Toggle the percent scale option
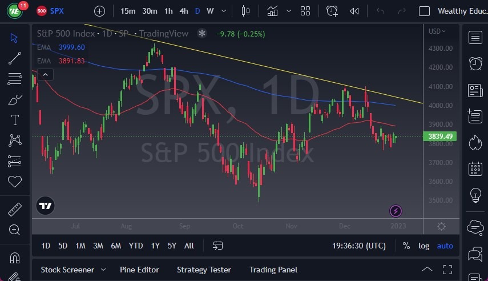Screen dimensions: 488x281 tap(406, 246)
